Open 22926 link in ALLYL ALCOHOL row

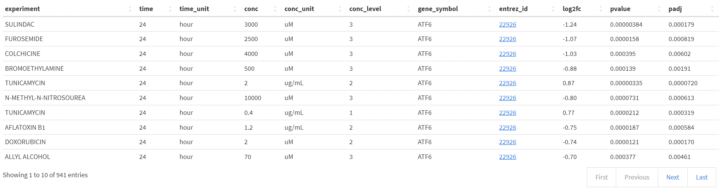tap(507, 157)
